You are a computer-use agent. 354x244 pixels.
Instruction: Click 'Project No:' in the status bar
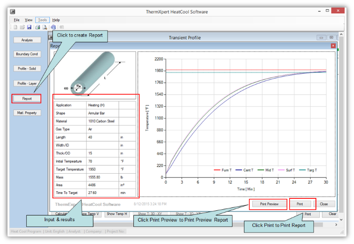[x=115, y=231]
